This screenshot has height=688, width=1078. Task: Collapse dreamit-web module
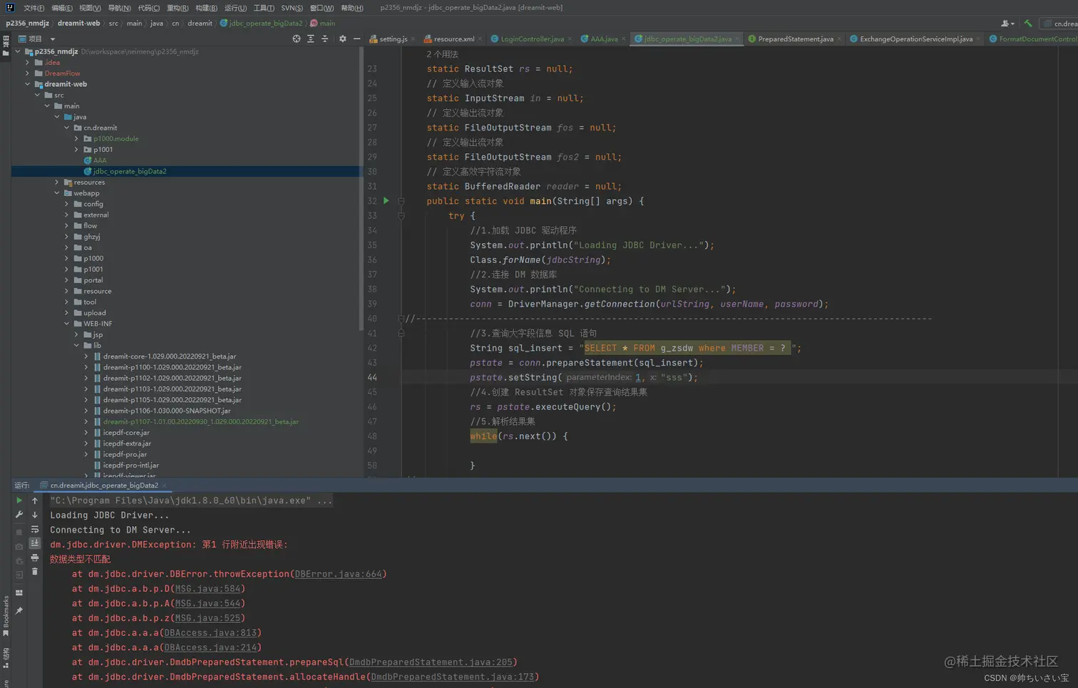[x=28, y=84]
